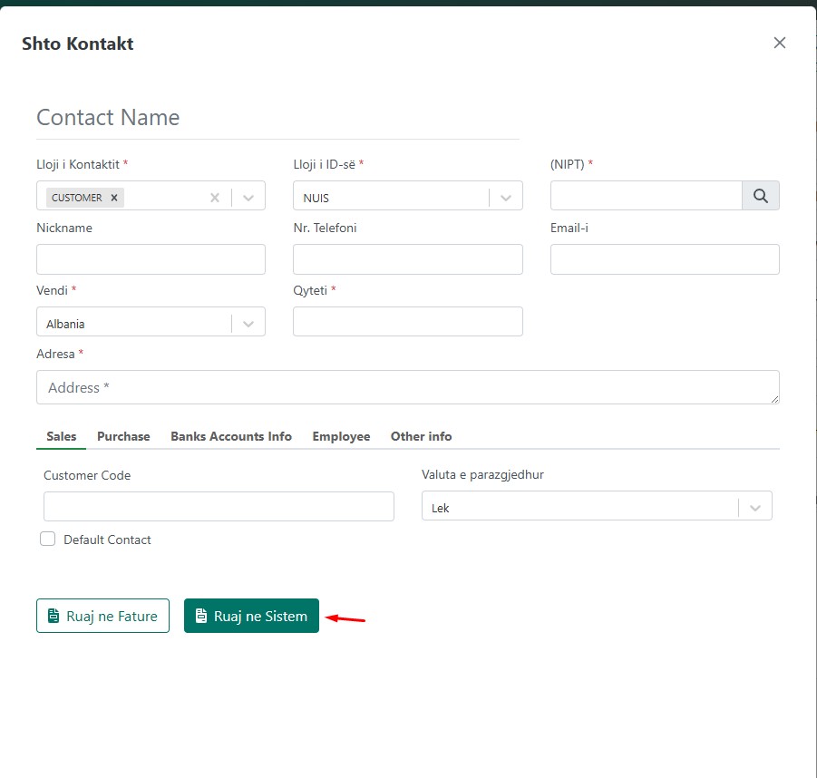The height and width of the screenshot is (778, 817).
Task: Click the Ruaj ne Fature button
Action: 102,616
